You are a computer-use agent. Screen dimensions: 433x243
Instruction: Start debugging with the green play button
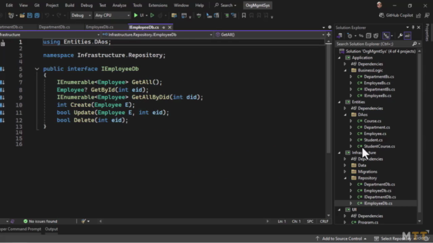pos(135,16)
